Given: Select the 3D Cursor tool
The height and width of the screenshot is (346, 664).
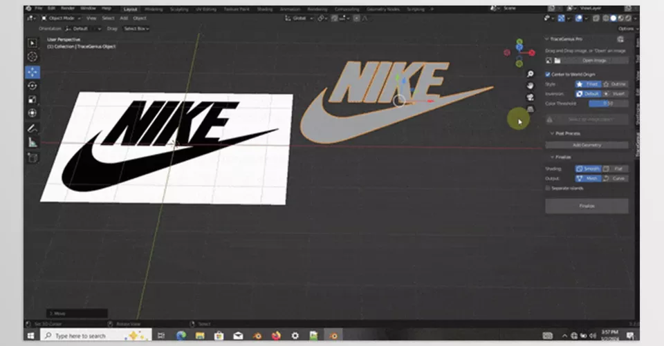Looking at the screenshot, I should (33, 57).
